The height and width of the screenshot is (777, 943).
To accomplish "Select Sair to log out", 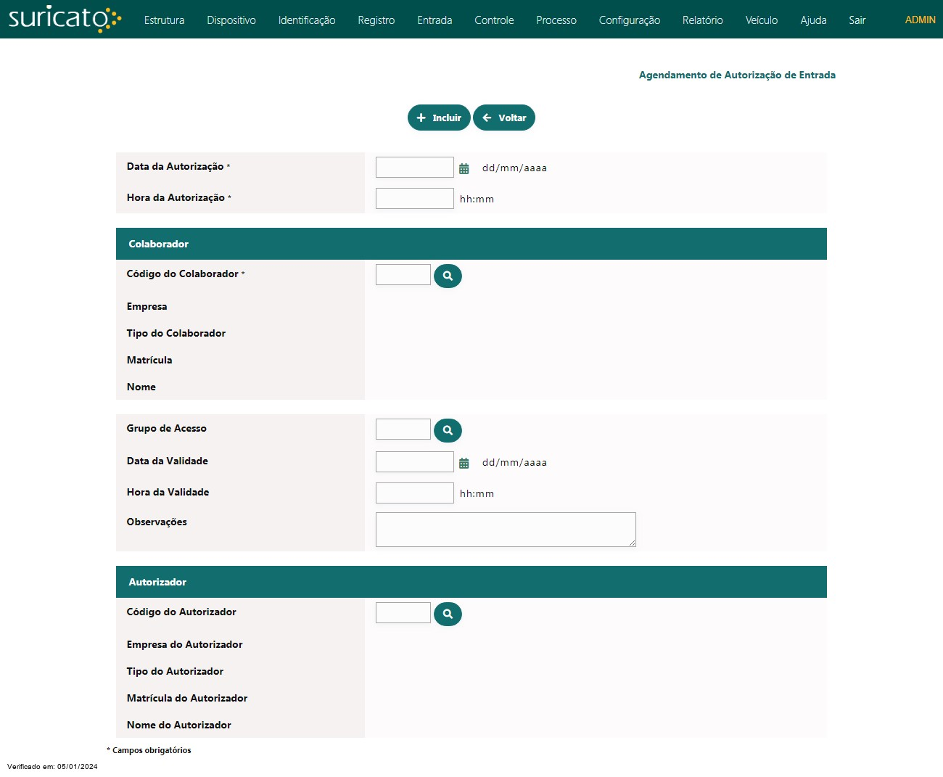I will pos(857,20).
